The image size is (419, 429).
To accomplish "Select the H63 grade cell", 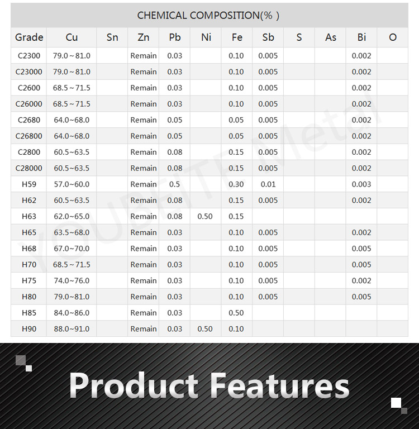I will 29,216.
